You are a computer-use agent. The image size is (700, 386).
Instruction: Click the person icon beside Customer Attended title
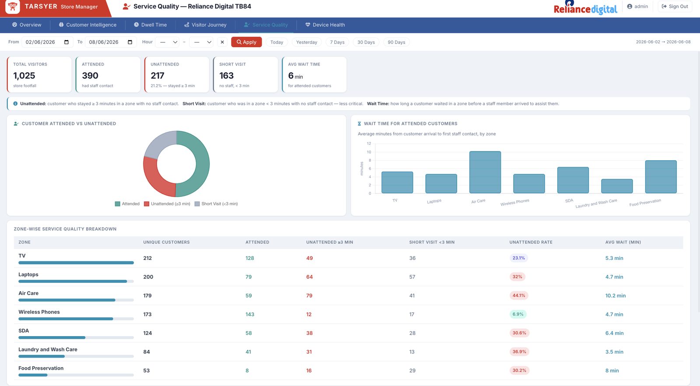pyautogui.click(x=16, y=124)
